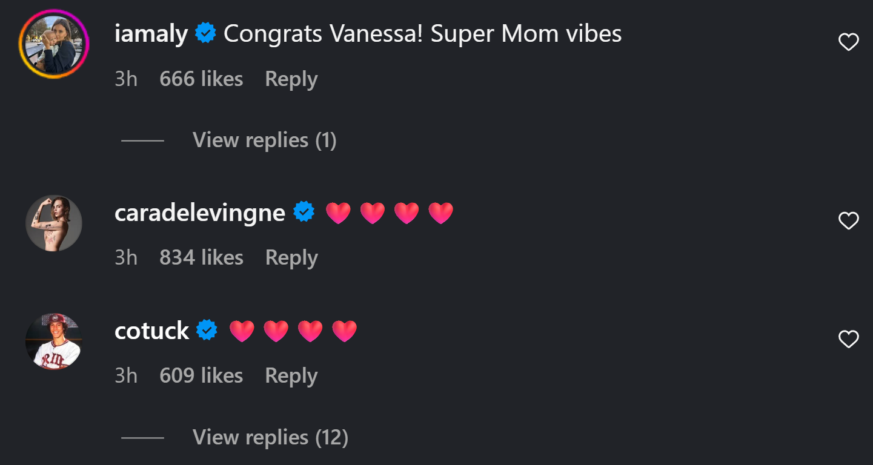Image resolution: width=873 pixels, height=465 pixels.
Task: Click the verified badge next to iamaly
Action: click(206, 34)
